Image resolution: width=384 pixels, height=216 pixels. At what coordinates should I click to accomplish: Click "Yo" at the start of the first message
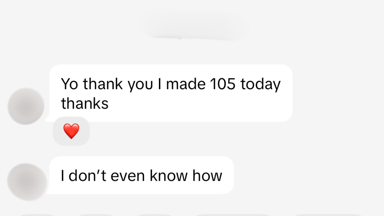point(70,84)
